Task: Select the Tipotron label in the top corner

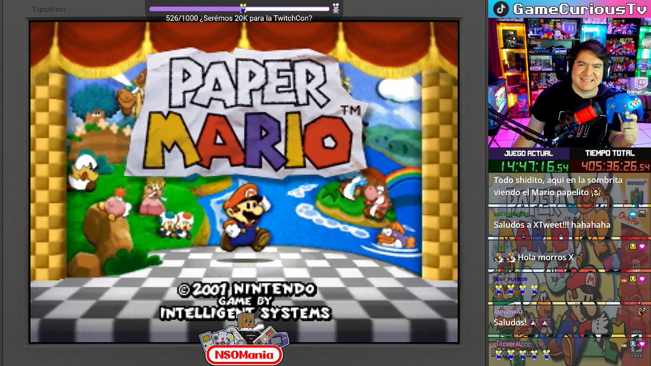Action: pos(48,9)
